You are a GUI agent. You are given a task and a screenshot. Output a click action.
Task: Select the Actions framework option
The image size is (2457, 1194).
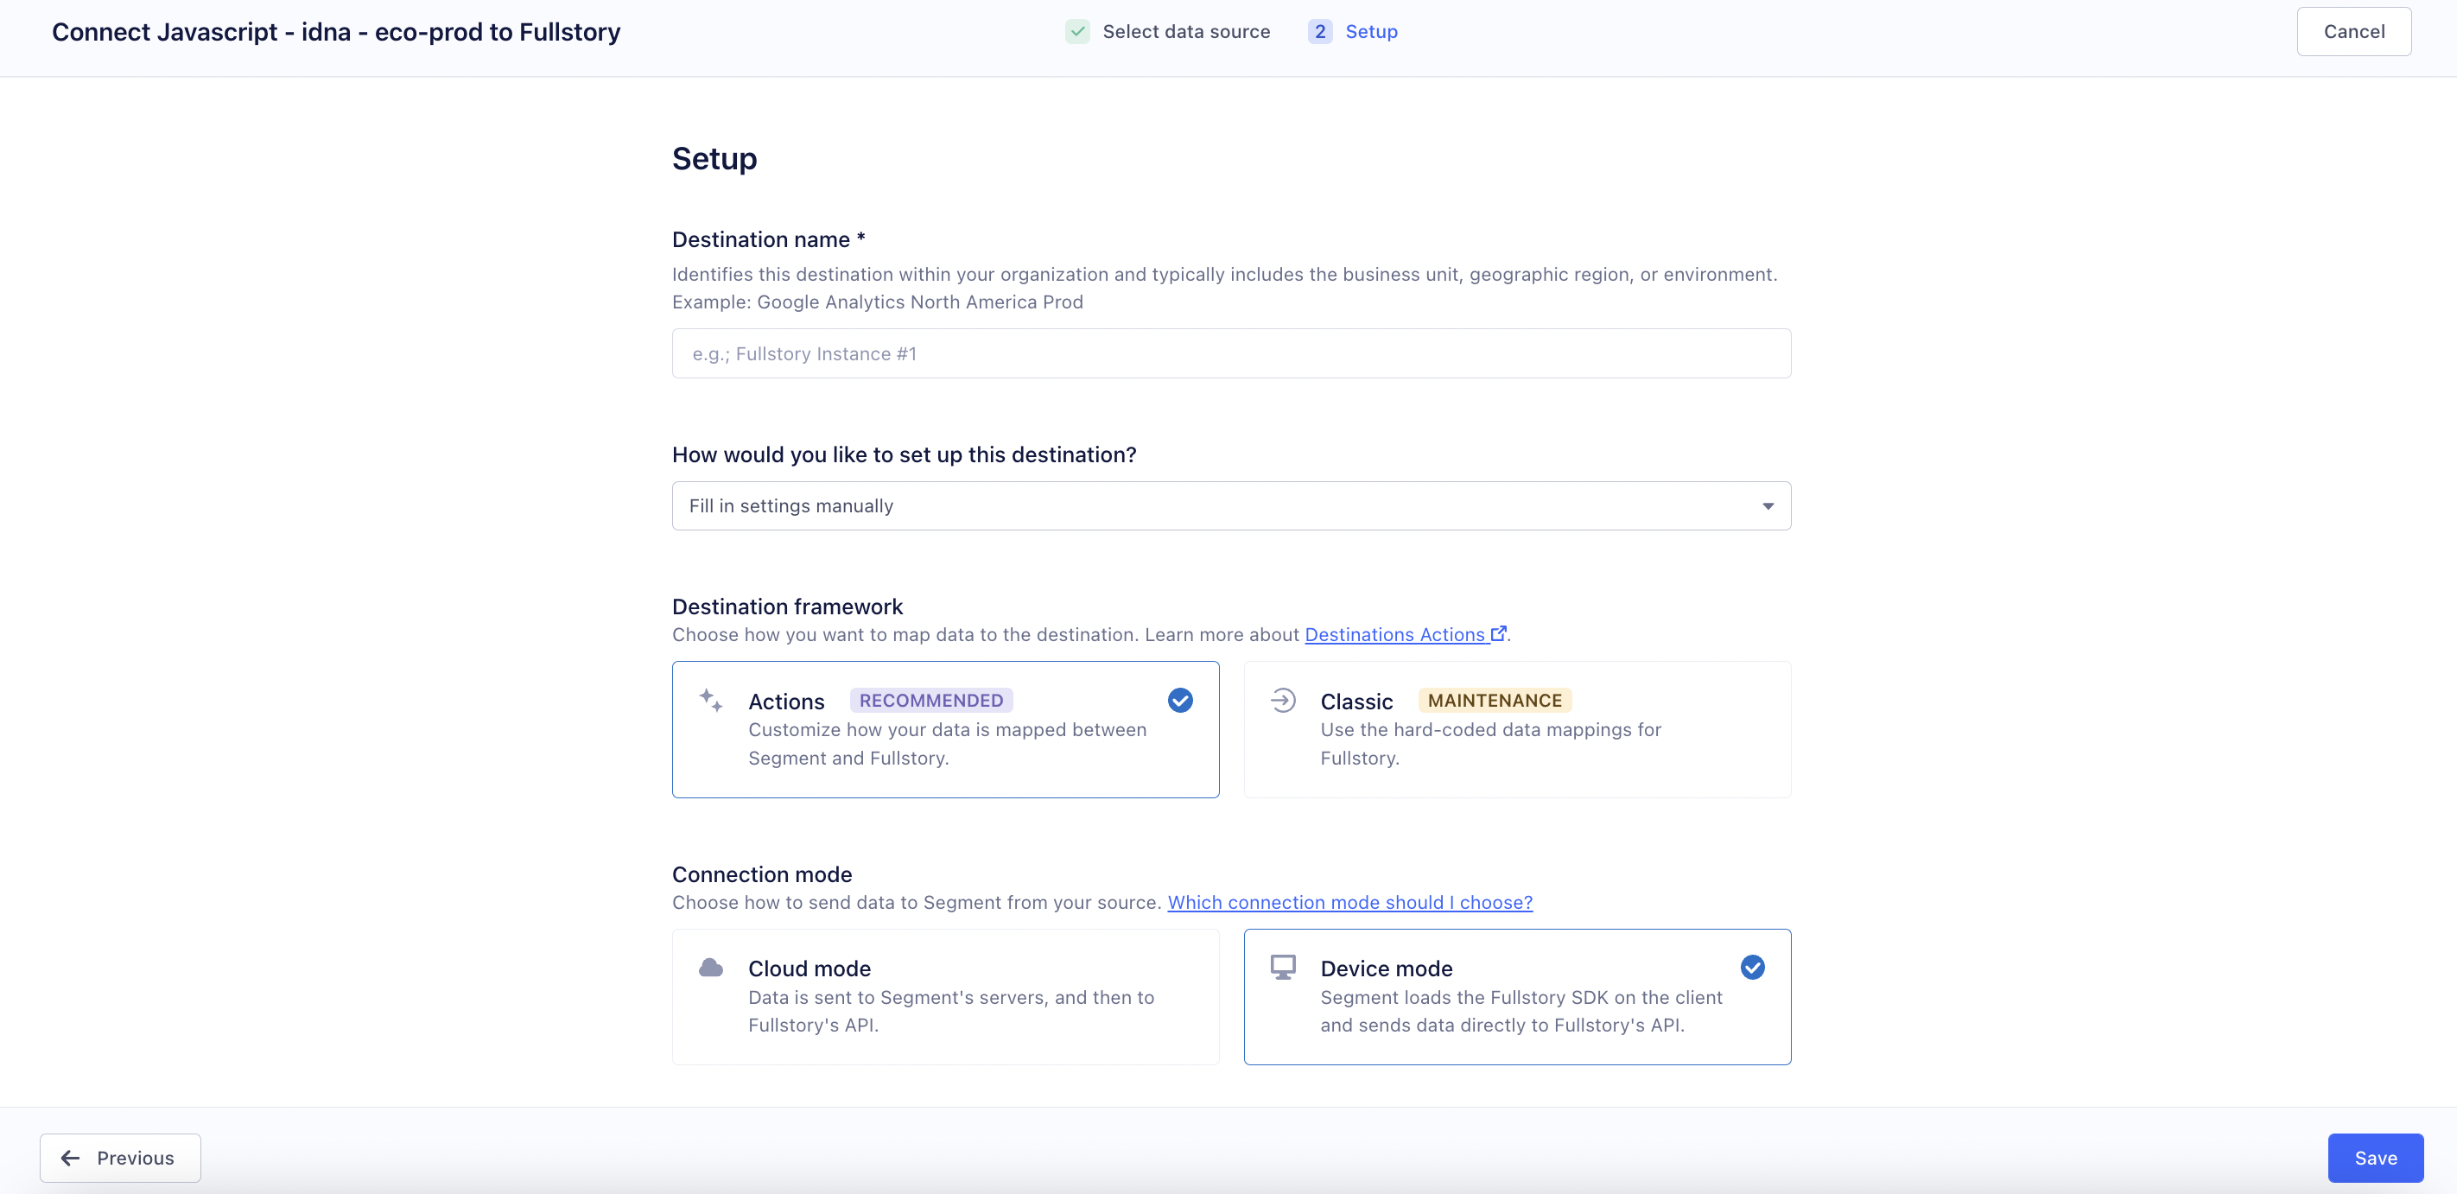tap(944, 729)
